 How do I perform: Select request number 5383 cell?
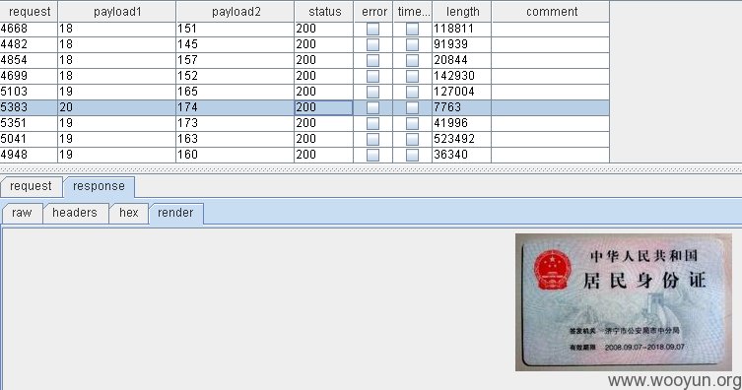[x=29, y=107]
